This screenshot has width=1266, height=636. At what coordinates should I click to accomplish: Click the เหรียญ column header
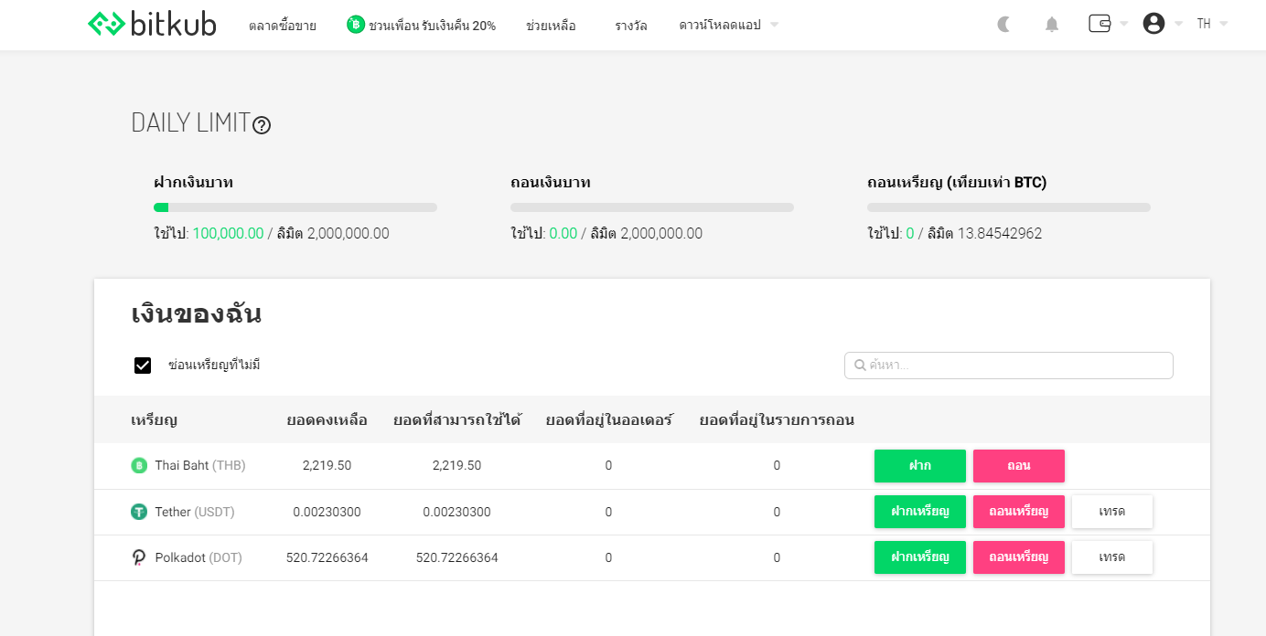click(154, 420)
